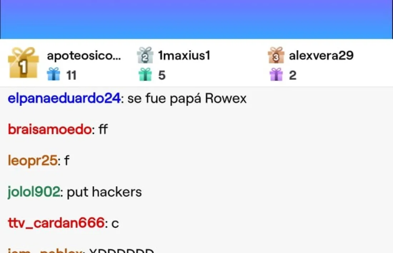Open alexvera29 gifter name
This screenshot has height=253, width=393.
click(321, 55)
